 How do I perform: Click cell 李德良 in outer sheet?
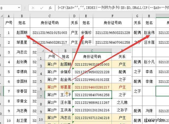(x=22, y=72)
